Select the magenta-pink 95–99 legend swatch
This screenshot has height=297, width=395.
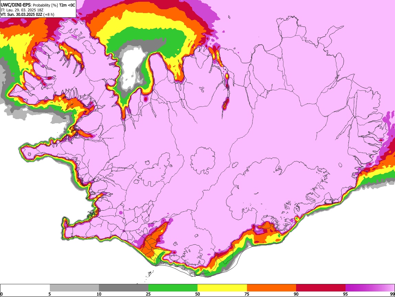(x=370, y=288)
